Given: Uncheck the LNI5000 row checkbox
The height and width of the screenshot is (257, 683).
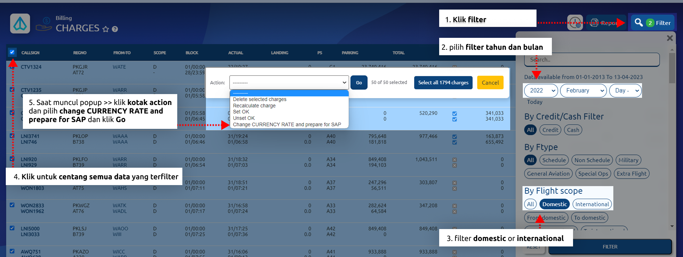Looking at the screenshot, I should coord(12,228).
